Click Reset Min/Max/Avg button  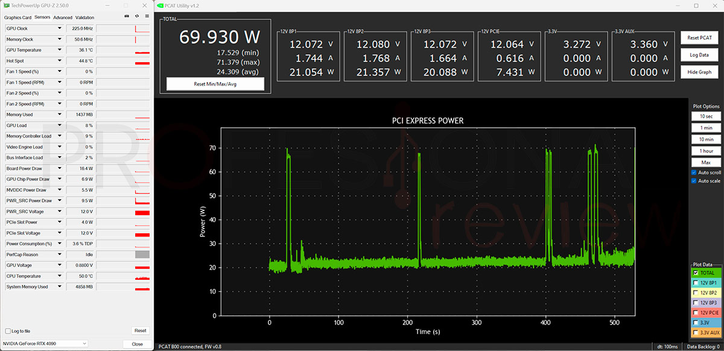215,84
